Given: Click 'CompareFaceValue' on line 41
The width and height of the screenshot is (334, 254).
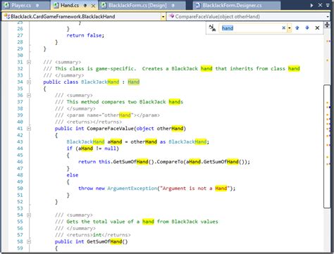Looking at the screenshot, I should click(110, 129).
